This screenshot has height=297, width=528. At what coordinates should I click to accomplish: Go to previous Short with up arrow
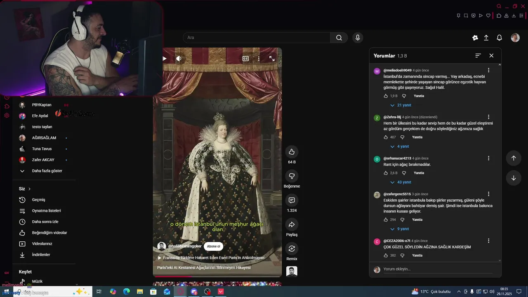[x=514, y=158]
